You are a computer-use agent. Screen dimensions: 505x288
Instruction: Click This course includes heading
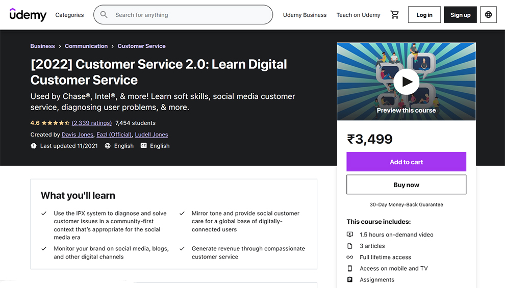378,222
